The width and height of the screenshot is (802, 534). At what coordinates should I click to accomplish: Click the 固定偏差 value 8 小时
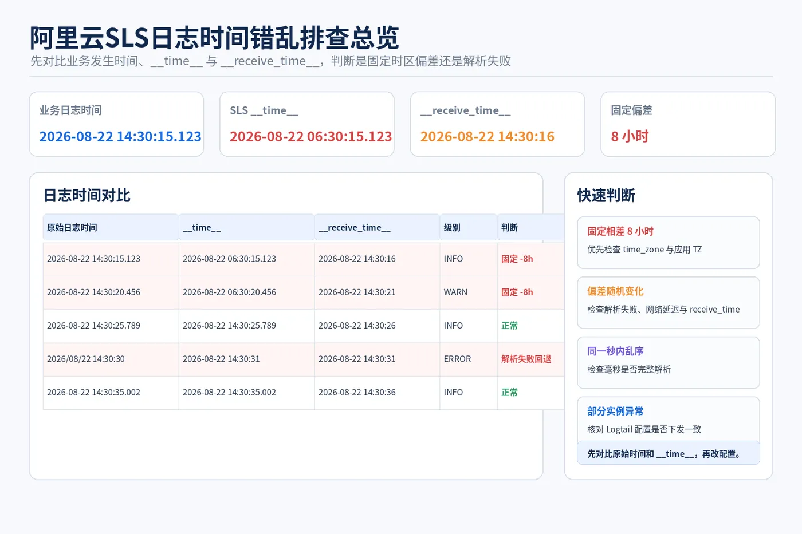(x=630, y=136)
